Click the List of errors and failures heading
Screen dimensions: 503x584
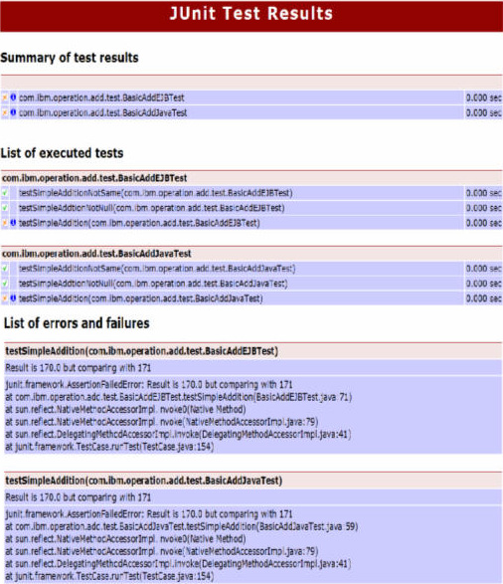(x=77, y=323)
